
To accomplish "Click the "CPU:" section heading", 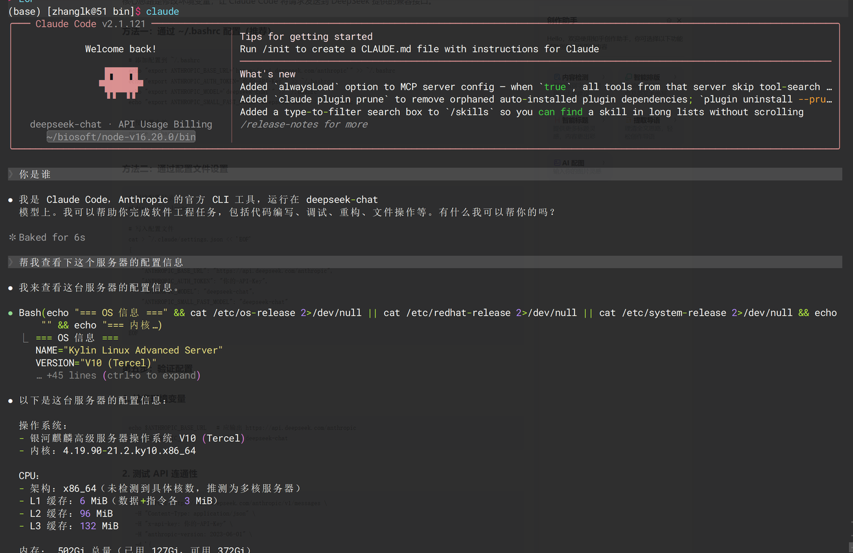I will [x=29, y=476].
